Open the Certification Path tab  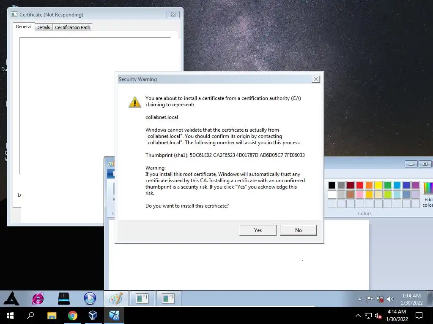pyautogui.click(x=73, y=27)
